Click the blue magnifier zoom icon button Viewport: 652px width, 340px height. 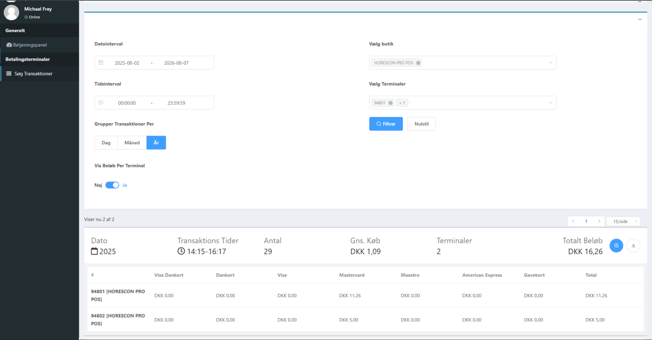click(x=616, y=245)
